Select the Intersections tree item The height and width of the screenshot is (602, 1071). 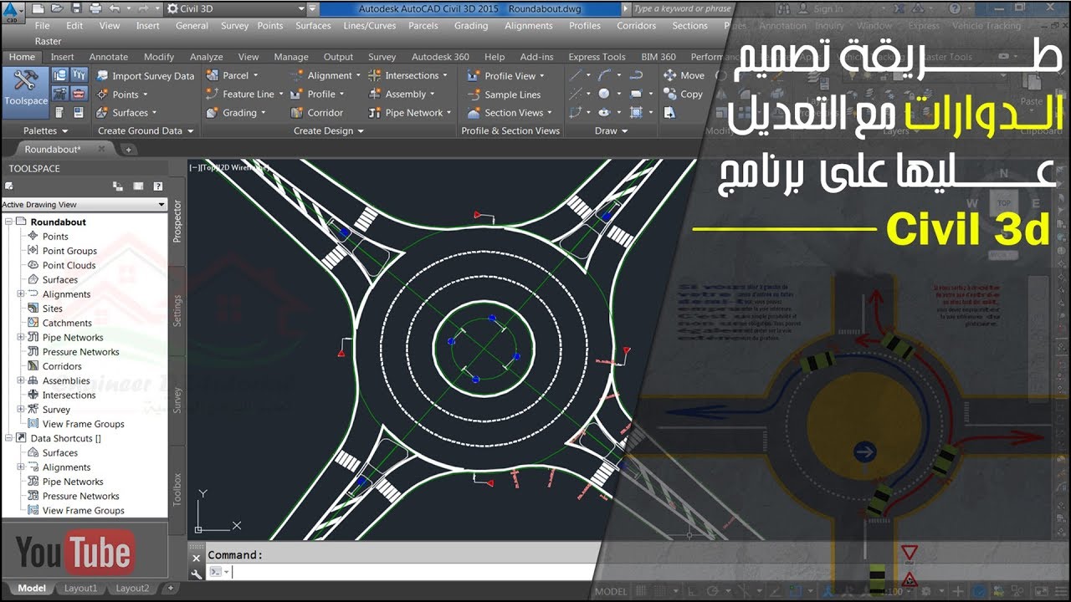(x=69, y=395)
